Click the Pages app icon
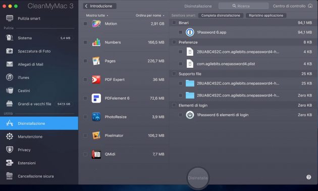 tap(96, 61)
